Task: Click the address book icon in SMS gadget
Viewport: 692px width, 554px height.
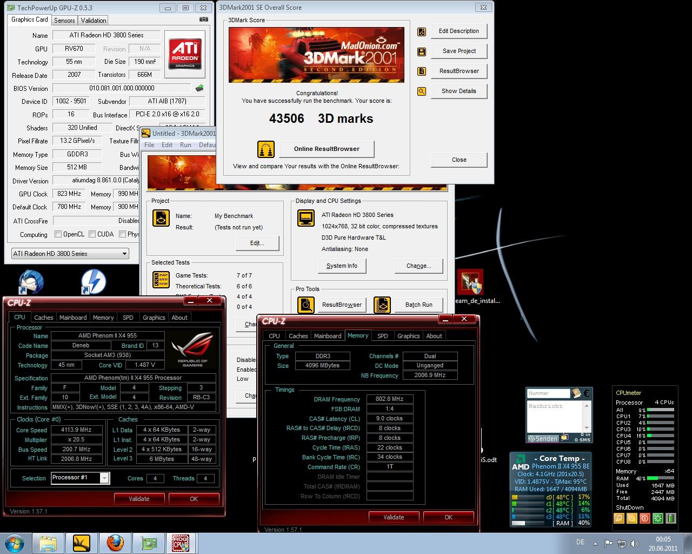Action: coord(576,393)
